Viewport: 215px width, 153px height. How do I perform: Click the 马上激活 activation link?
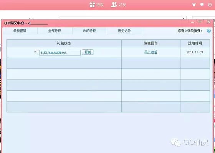coord(150,52)
